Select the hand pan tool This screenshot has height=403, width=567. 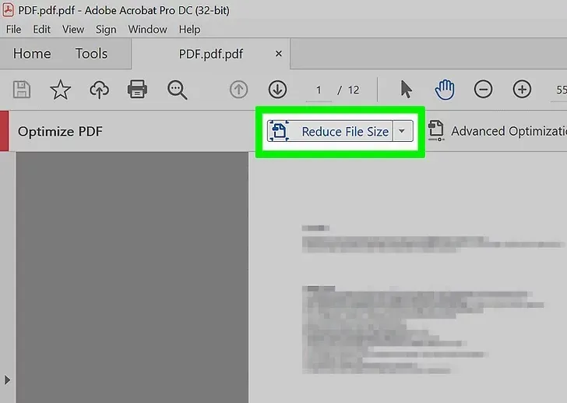445,90
